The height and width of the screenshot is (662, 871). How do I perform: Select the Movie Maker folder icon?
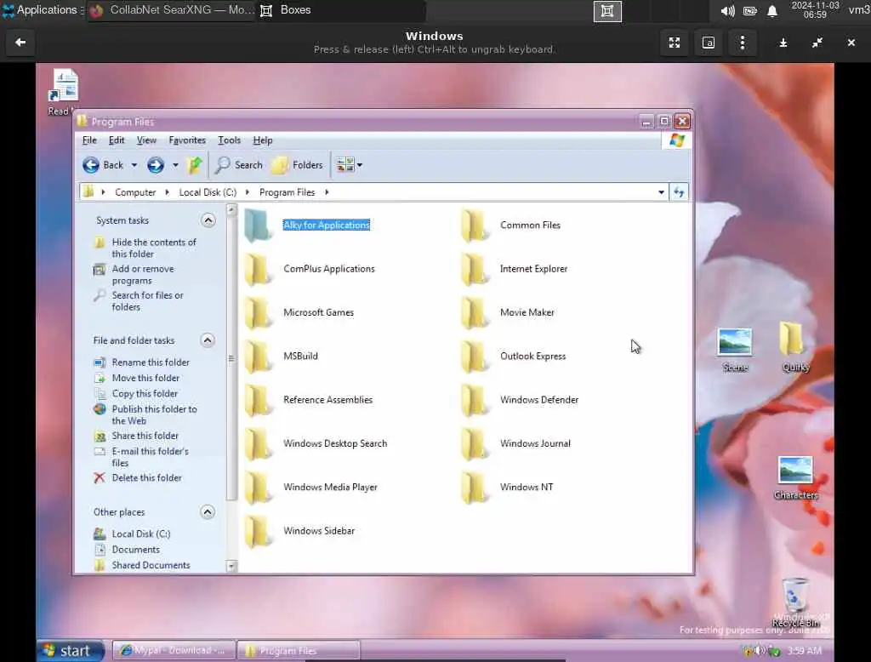(475, 312)
